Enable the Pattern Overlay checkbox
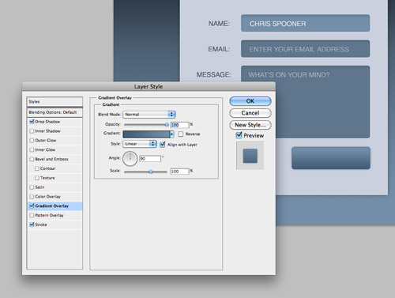The height and width of the screenshot is (298, 395). coord(32,215)
